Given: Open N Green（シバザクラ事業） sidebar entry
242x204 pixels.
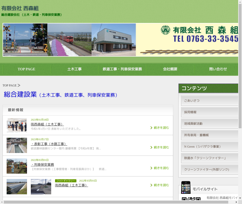Looking at the screenshot, I should coord(209,147).
